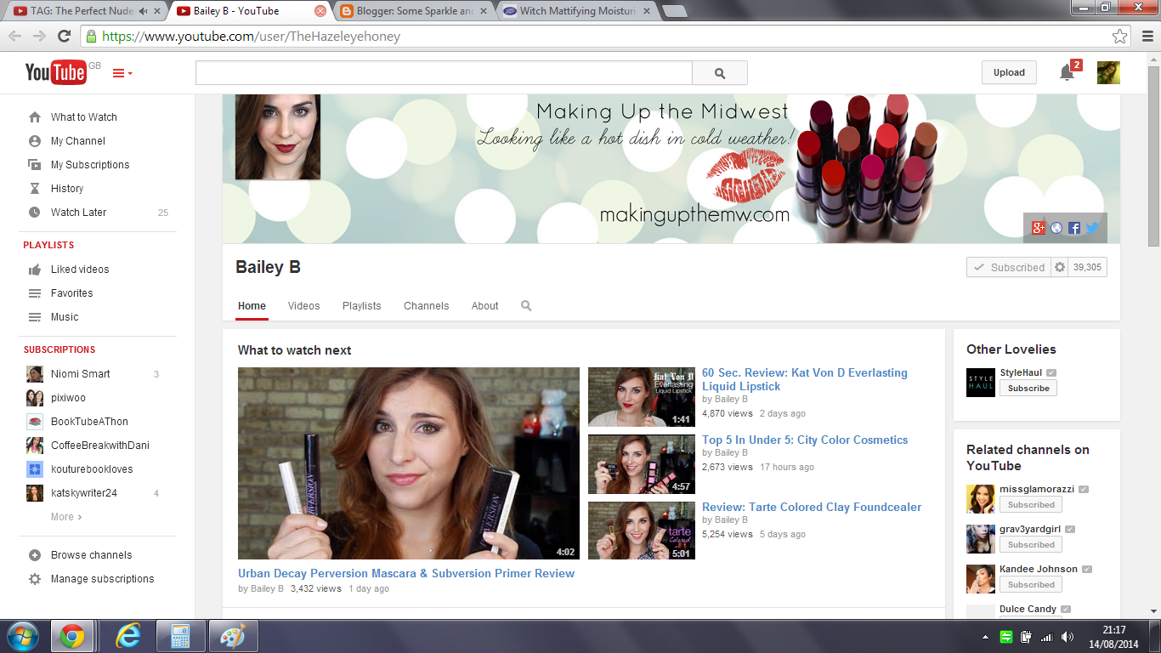Expand More subscriptions

(66, 517)
